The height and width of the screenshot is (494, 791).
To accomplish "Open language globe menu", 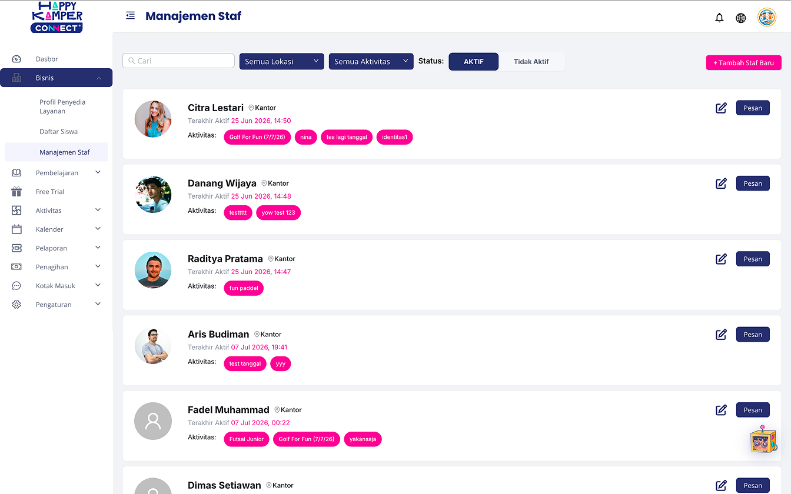I will click(741, 18).
